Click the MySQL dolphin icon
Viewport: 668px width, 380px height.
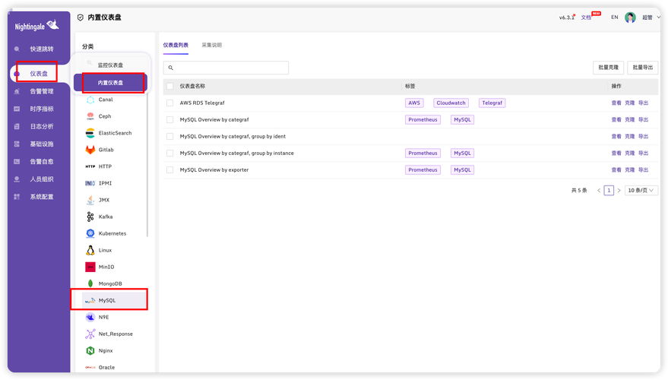pos(90,300)
